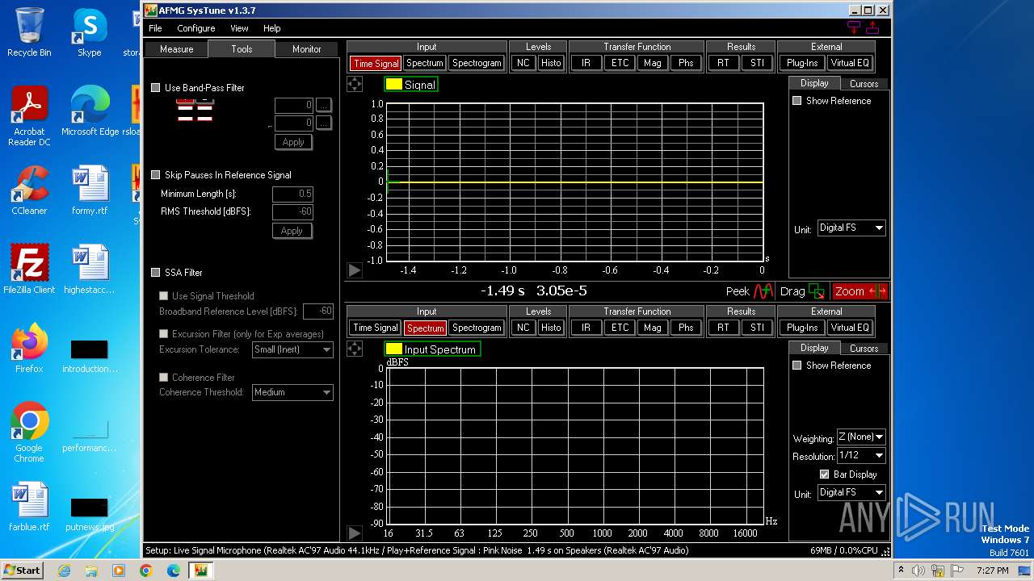
Task: Open the Weighting dropdown
Action: pos(861,437)
